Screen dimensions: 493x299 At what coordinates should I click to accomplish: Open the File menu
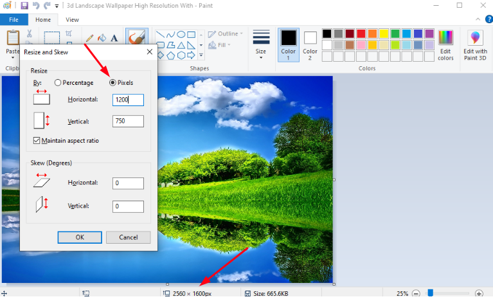point(13,20)
